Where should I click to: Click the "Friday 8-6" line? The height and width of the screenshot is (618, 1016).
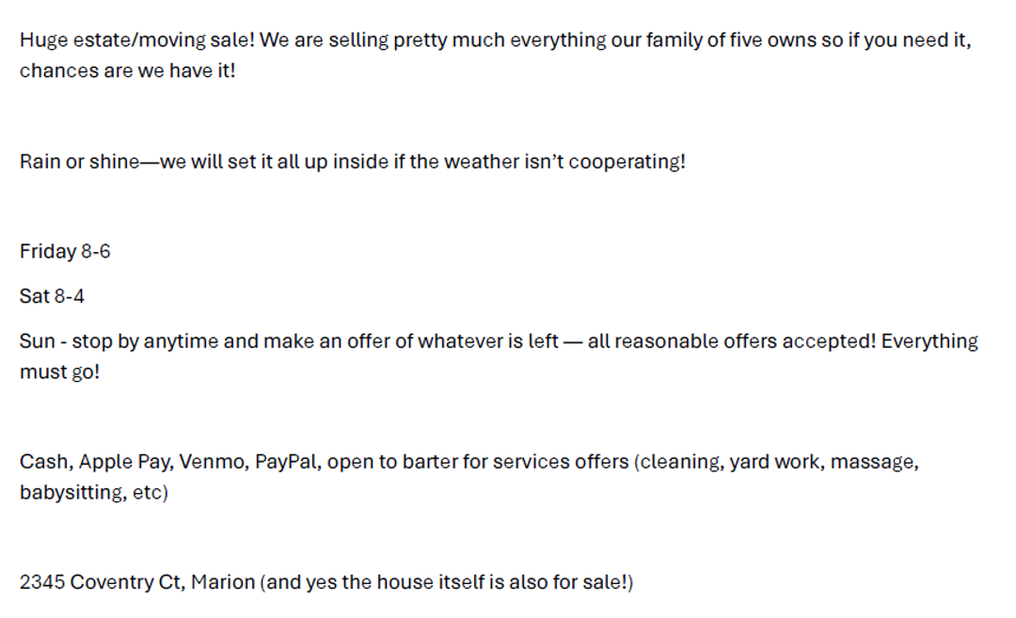pos(65,252)
